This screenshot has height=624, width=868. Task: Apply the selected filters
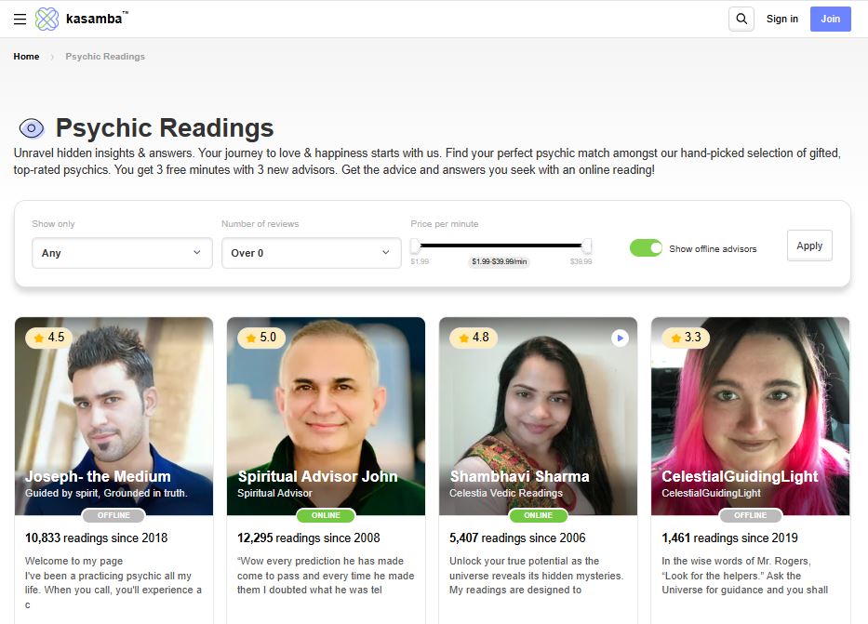(x=809, y=246)
